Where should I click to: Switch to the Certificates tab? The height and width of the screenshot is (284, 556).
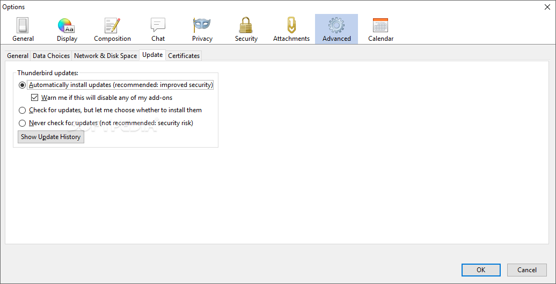pyautogui.click(x=184, y=56)
